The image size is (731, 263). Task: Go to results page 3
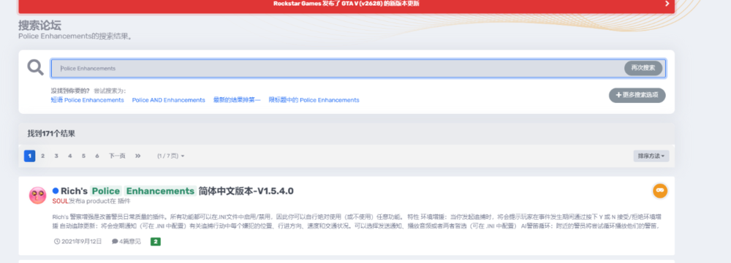56,156
